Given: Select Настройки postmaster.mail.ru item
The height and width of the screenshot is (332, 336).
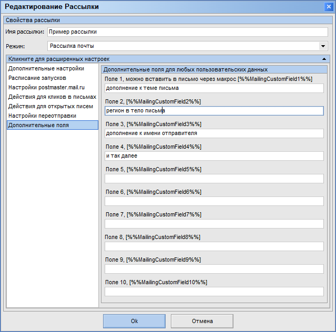Looking at the screenshot, I should click(46, 87).
